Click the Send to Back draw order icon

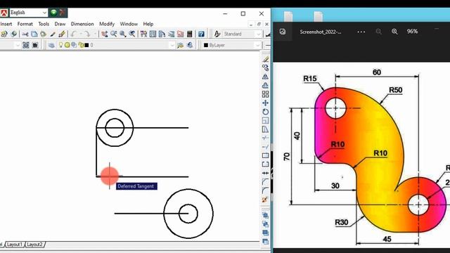click(x=266, y=224)
